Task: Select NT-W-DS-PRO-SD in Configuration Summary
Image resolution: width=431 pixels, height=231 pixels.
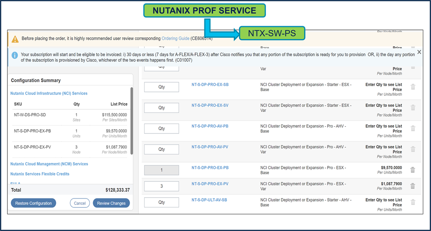Action: pyautogui.click(x=30, y=115)
